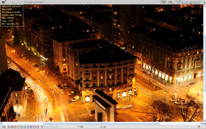Rate the photo one star
The width and height of the screenshot is (206, 129).
[x=45, y=127]
